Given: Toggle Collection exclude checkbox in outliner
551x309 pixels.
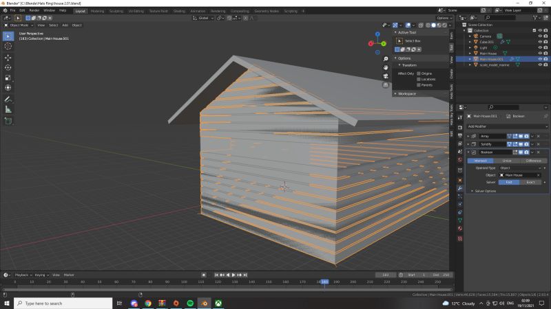Looking at the screenshot, I should (534, 30).
